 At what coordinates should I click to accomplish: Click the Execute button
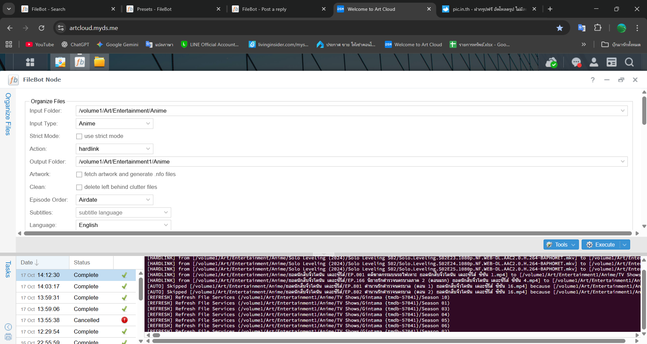pos(602,245)
